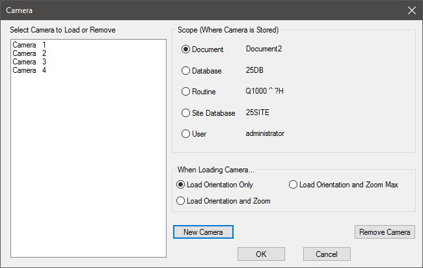Enable Load Orientation Only
The image size is (423, 268).
point(181,185)
